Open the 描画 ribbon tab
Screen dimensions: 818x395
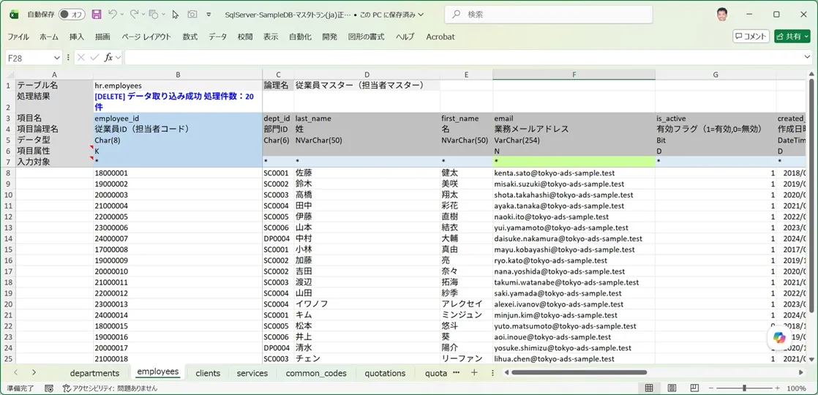click(102, 37)
